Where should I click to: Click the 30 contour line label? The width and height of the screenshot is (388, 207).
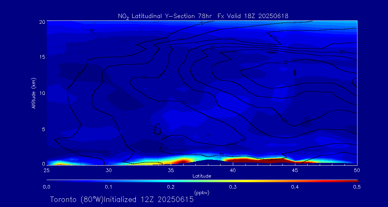286,63
